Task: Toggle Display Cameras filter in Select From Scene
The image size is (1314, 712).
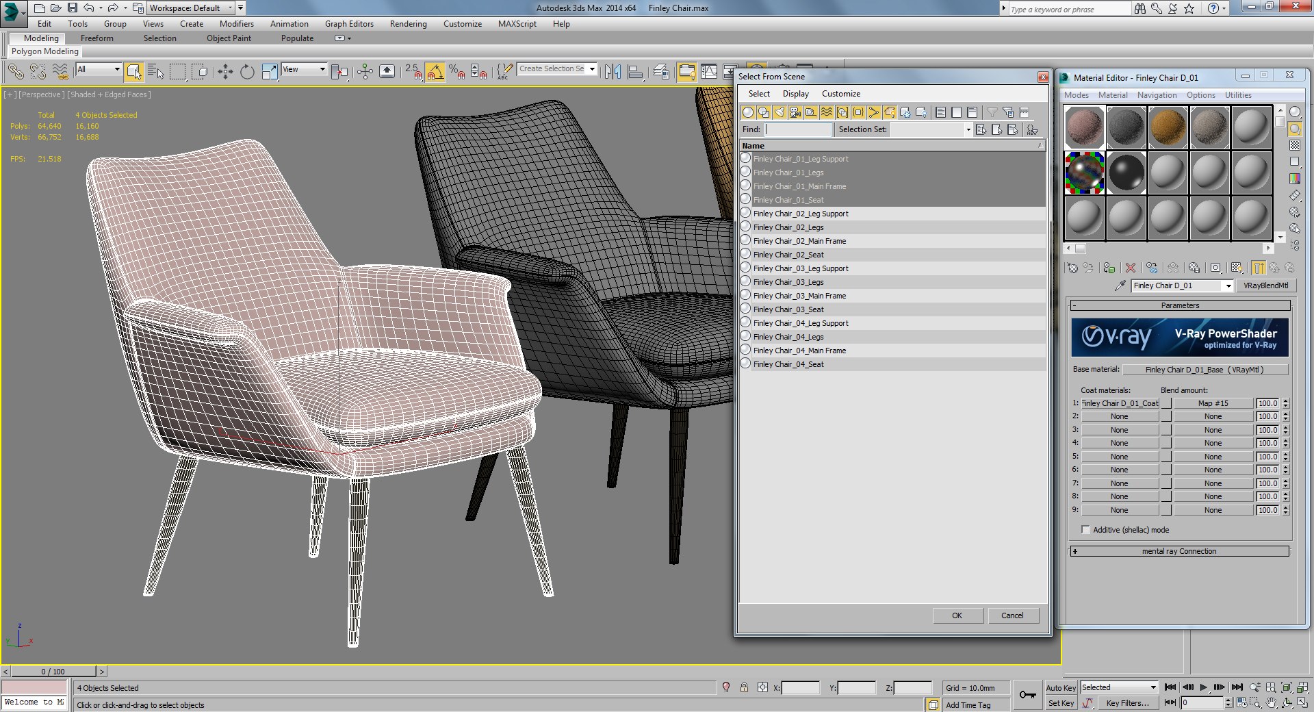Action: 795,112
